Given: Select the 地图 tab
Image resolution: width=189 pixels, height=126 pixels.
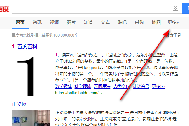Looking at the screenshot, I should 156,22.
